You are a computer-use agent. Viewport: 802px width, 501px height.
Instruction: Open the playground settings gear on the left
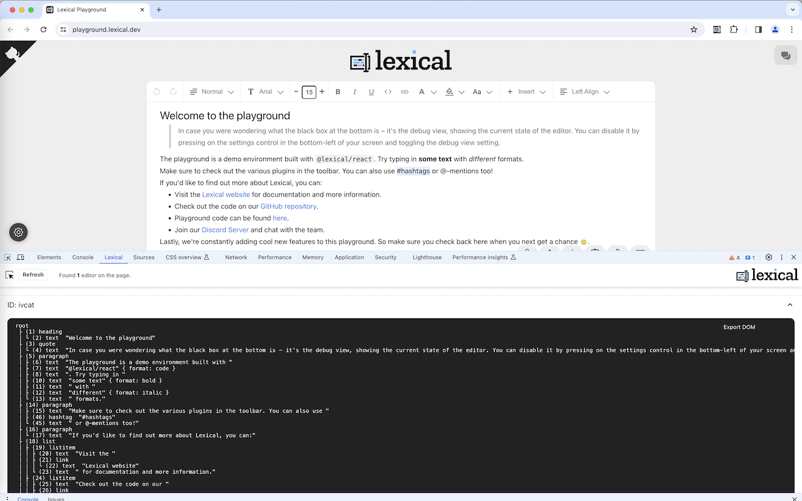tap(18, 232)
